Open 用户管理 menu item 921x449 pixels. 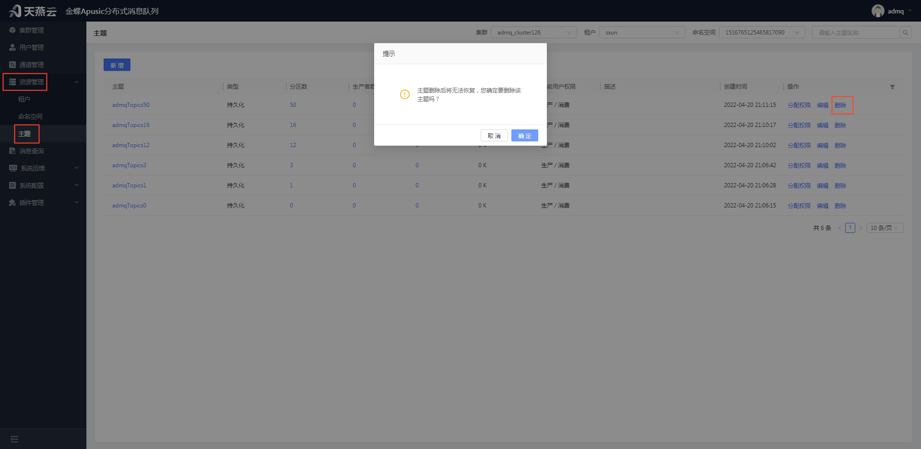(x=32, y=47)
